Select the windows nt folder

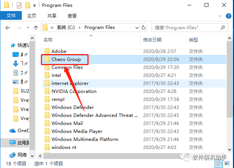64,147
